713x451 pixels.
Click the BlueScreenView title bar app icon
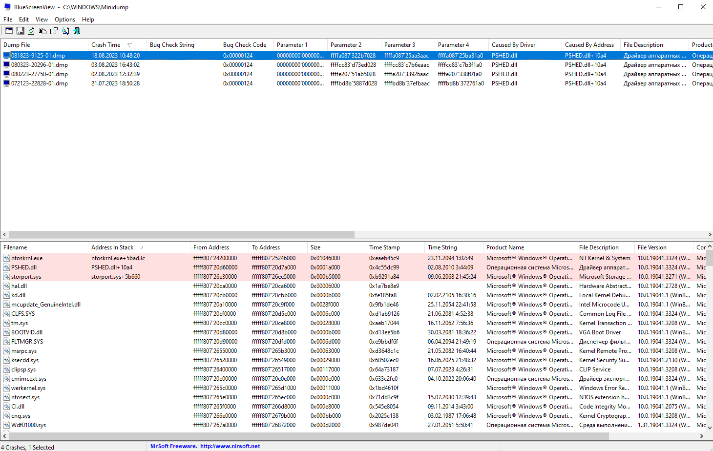tap(7, 7)
